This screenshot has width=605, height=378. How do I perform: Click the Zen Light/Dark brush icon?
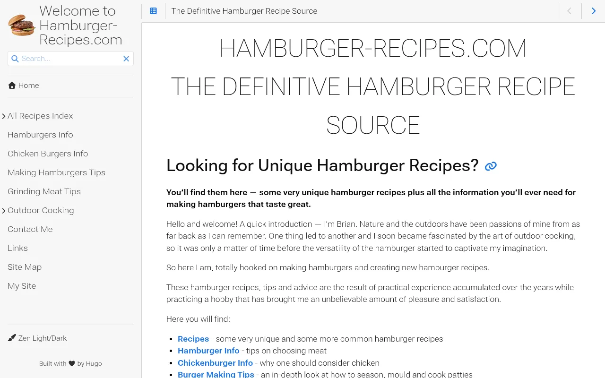point(12,338)
